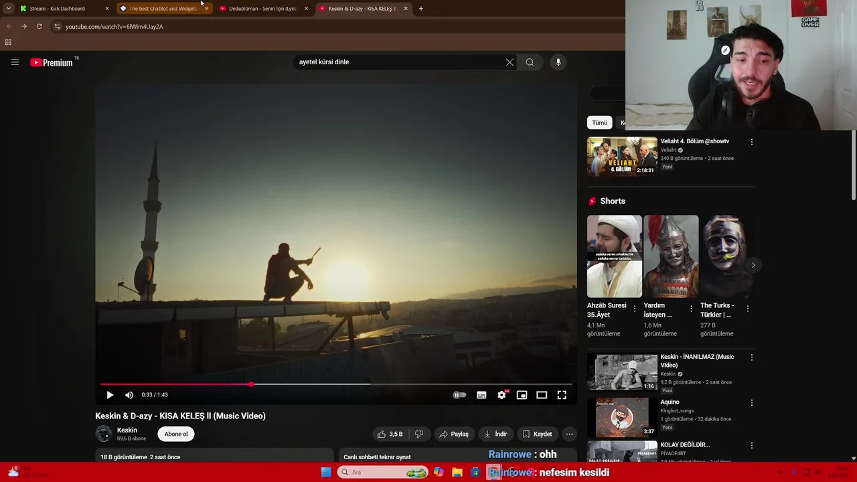Reload the page
857x482 pixels.
coord(39,27)
